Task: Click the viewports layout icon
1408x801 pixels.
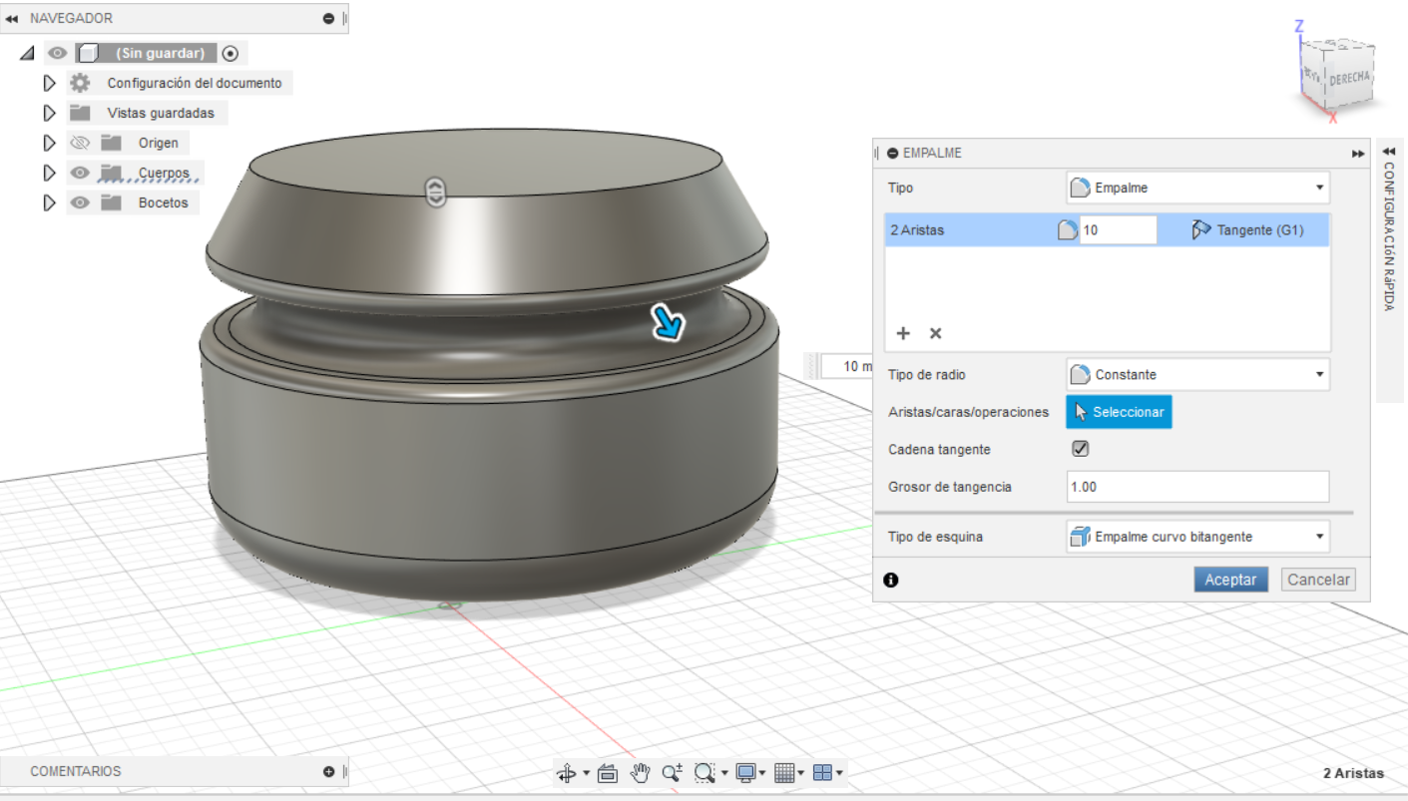Action: click(x=822, y=773)
